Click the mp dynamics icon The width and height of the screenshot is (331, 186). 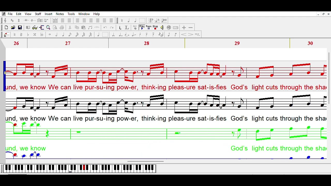pos(197,35)
